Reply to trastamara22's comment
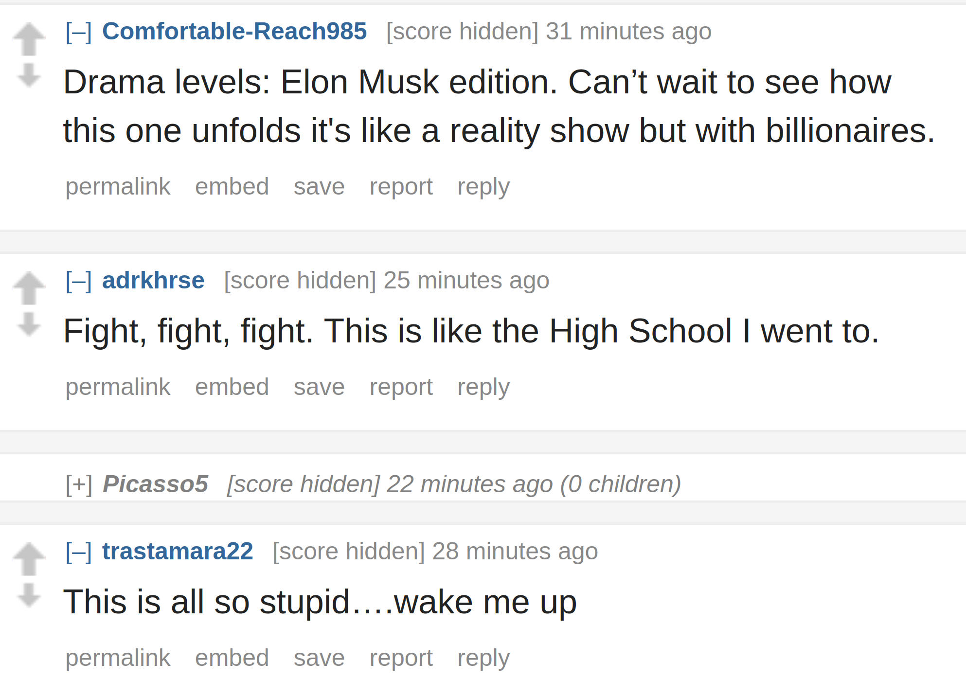 pyautogui.click(x=483, y=659)
